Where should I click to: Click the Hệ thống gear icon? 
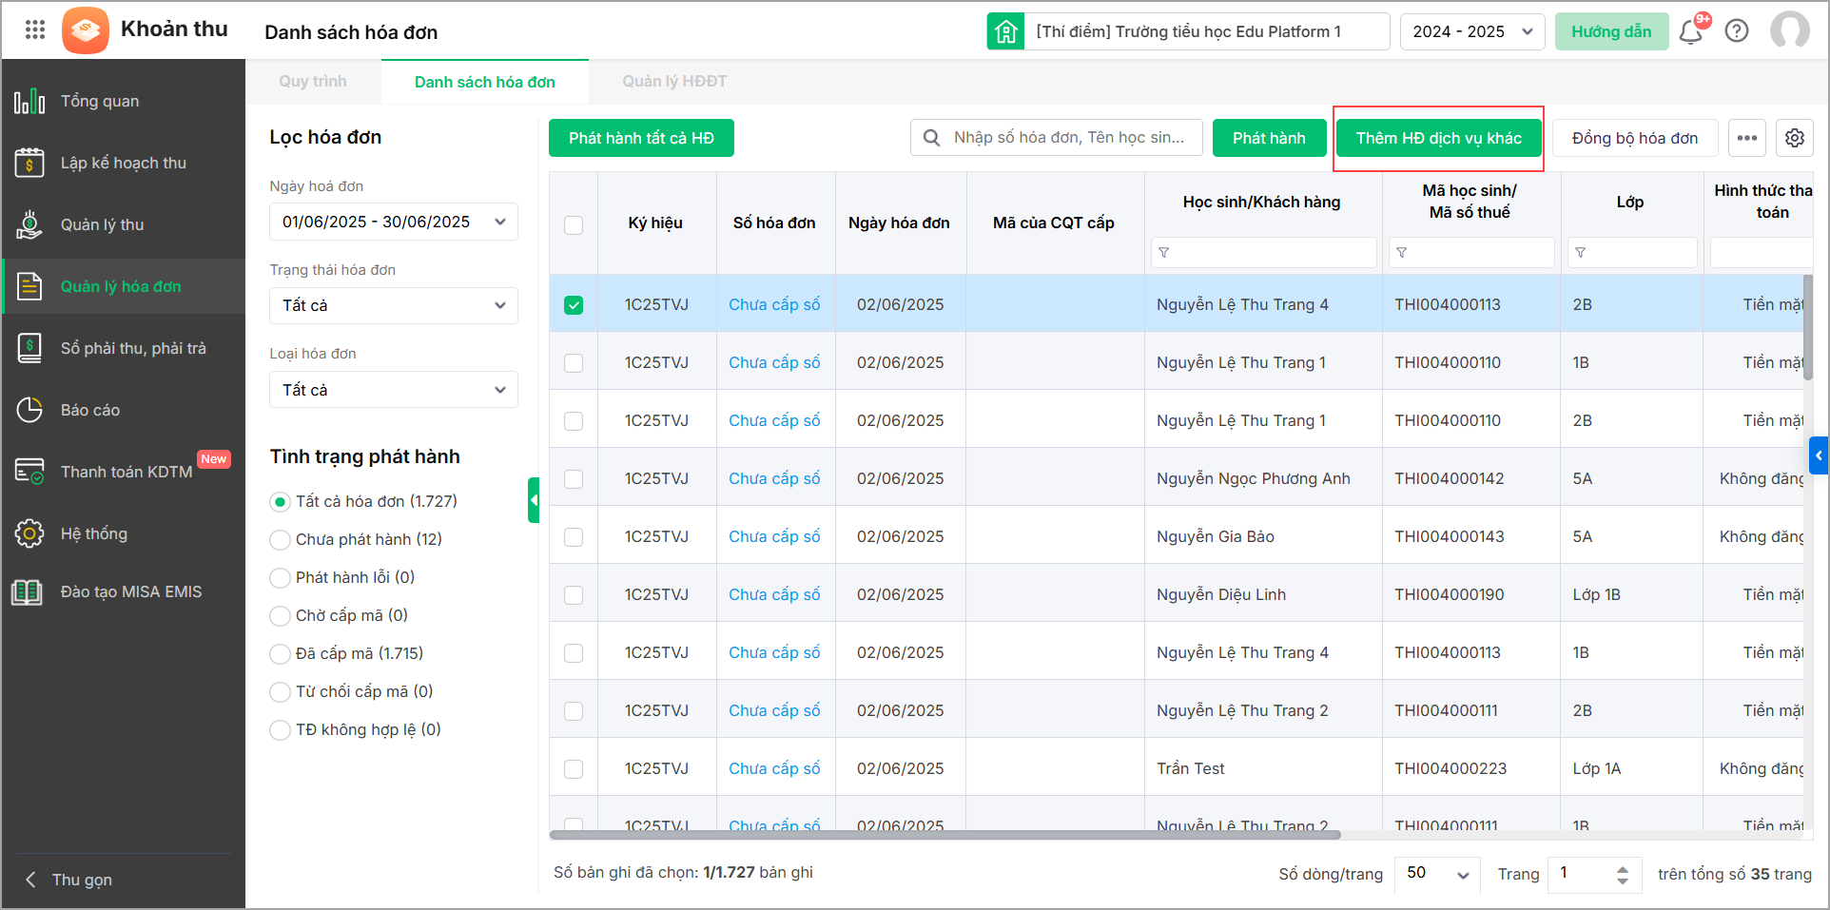coord(29,533)
